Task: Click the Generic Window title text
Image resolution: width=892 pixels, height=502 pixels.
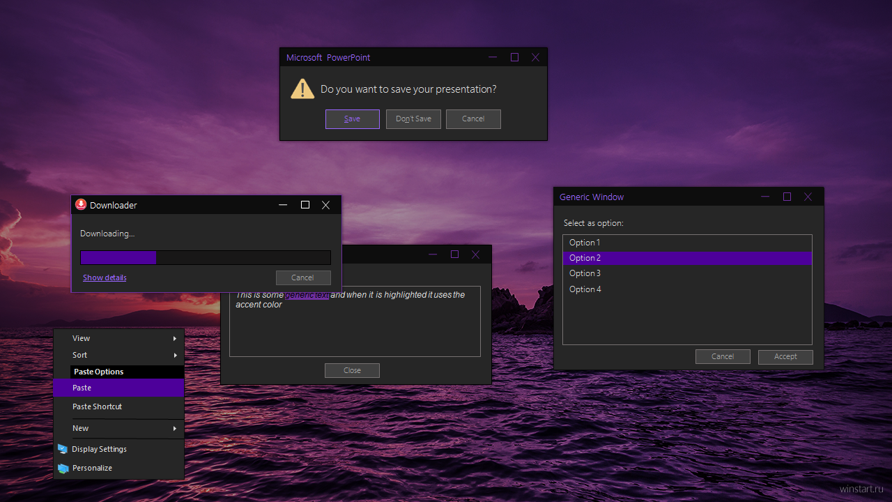Action: pos(592,197)
